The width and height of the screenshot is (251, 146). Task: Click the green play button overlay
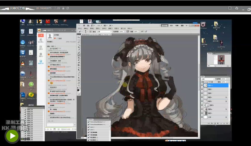click(x=12, y=136)
